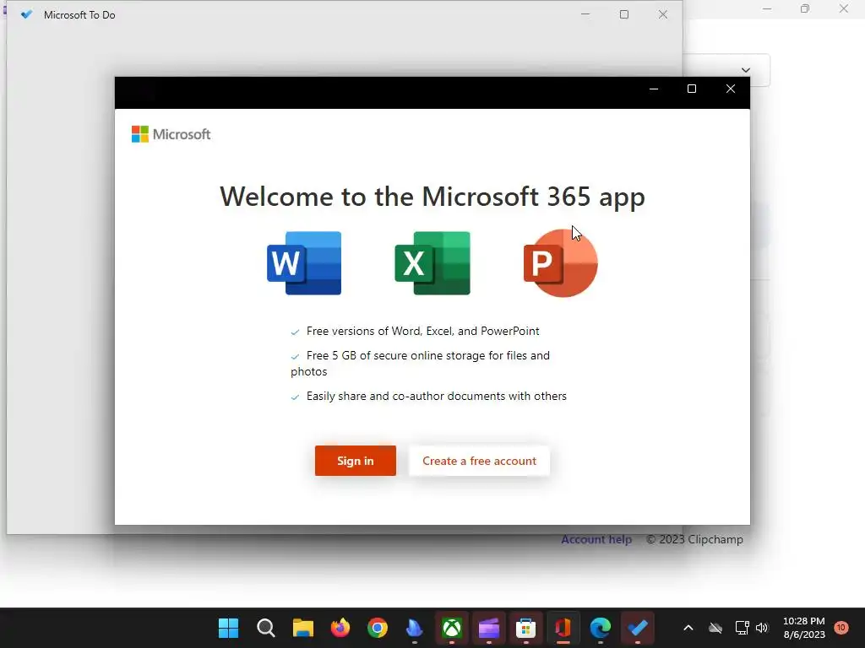Open File Explorer from taskbar
This screenshot has height=648, width=865.
pyautogui.click(x=303, y=628)
